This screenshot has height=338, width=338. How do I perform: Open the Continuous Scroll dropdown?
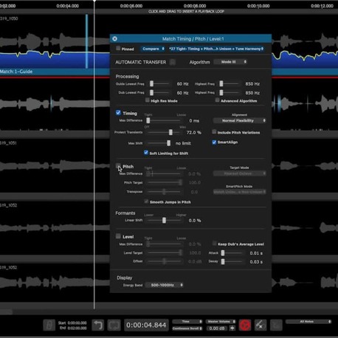(187, 328)
